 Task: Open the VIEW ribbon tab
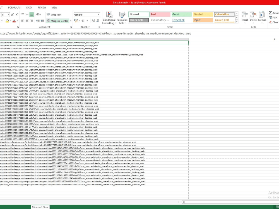[x=54, y=8]
